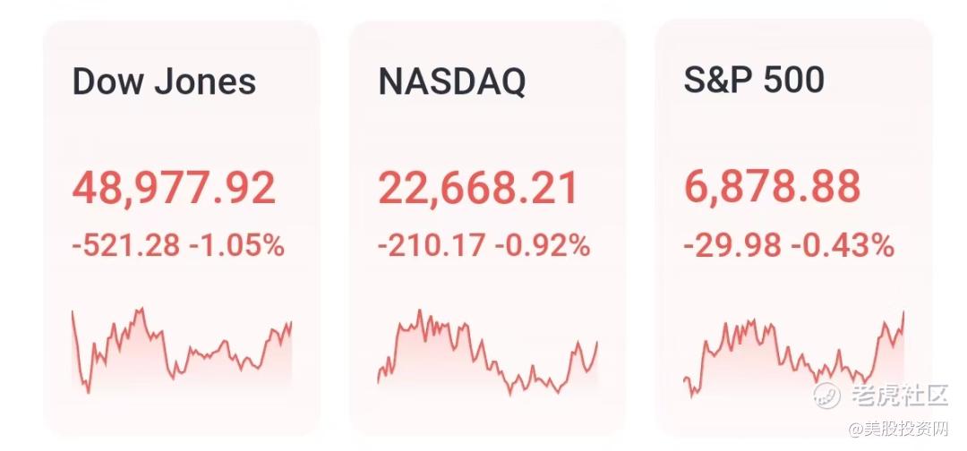Open the Dow Jones index title
The width and height of the screenshot is (967, 451).
164,81
